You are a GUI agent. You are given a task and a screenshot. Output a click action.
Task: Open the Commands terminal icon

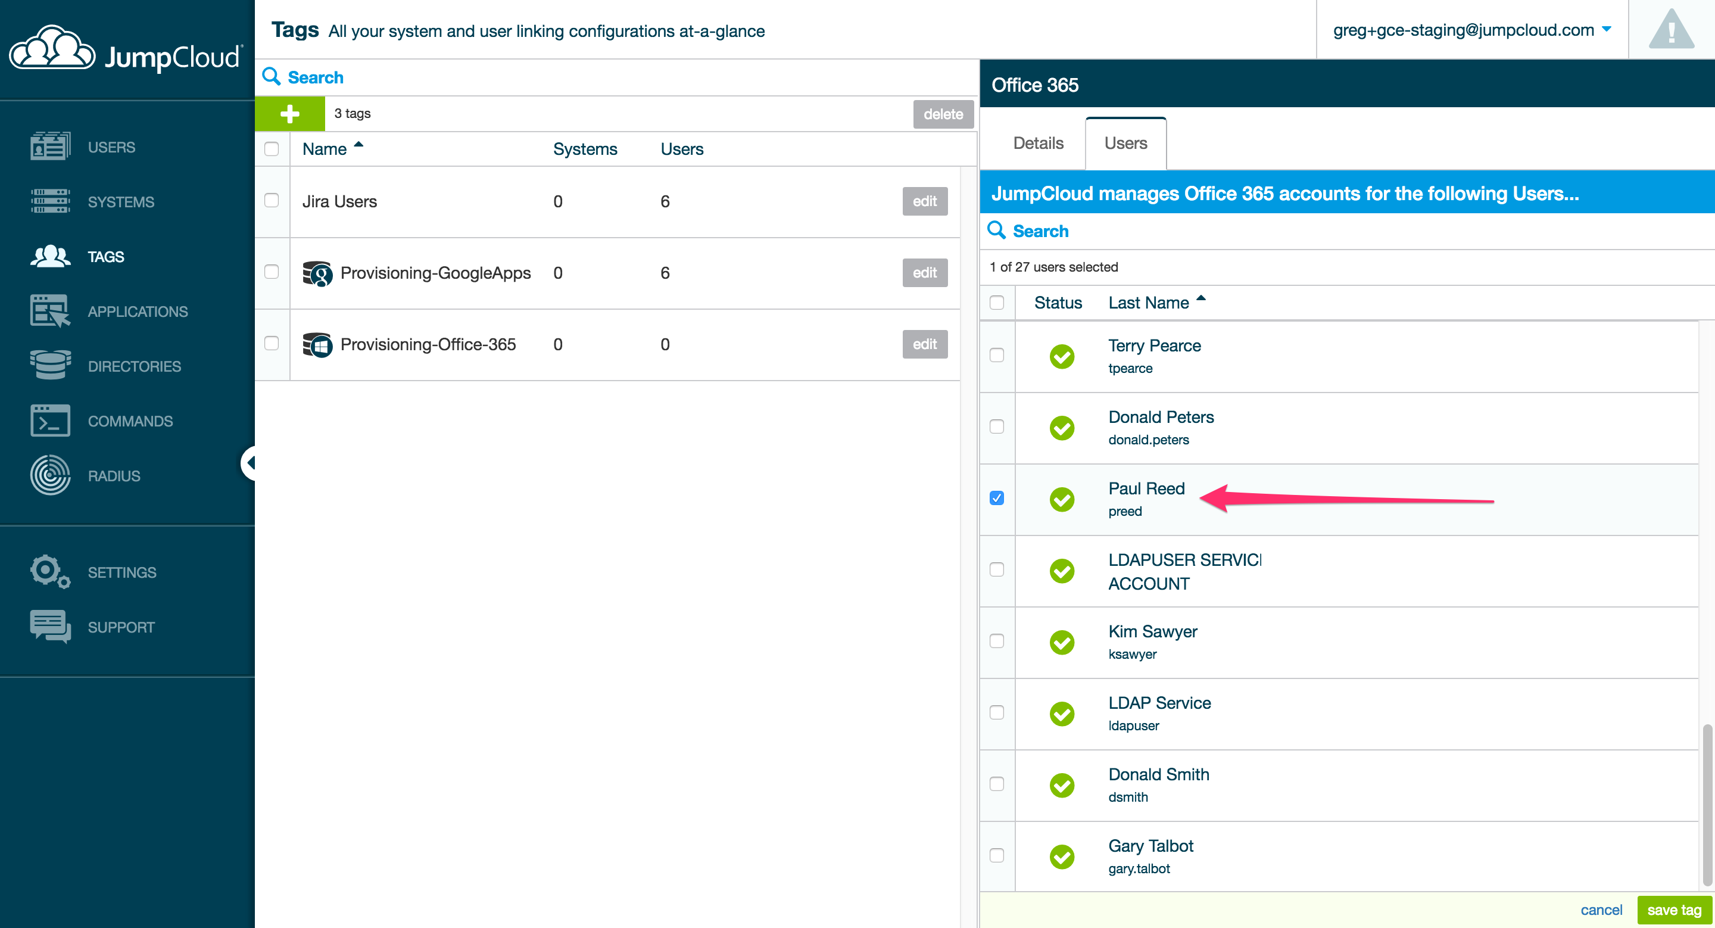[50, 421]
